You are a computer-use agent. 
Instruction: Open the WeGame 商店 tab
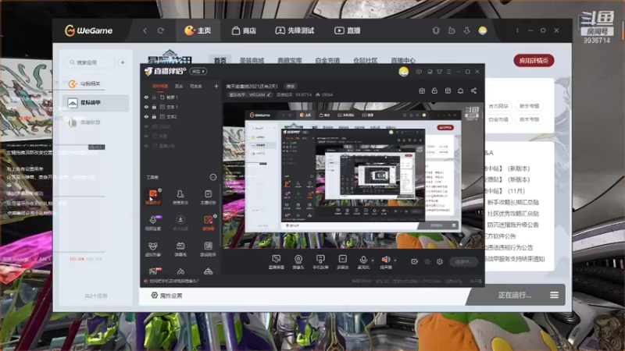[244, 30]
